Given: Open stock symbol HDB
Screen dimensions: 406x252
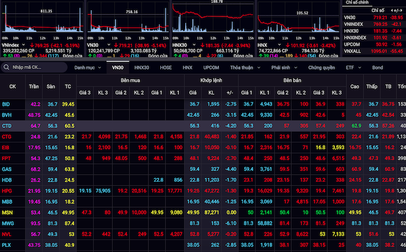Looking at the screenshot, I should (7, 180).
